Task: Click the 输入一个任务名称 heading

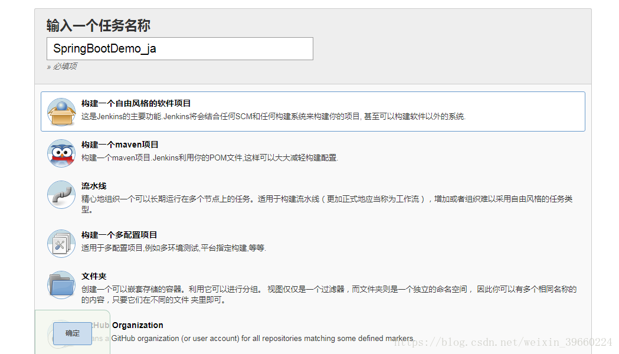Action: pos(99,25)
